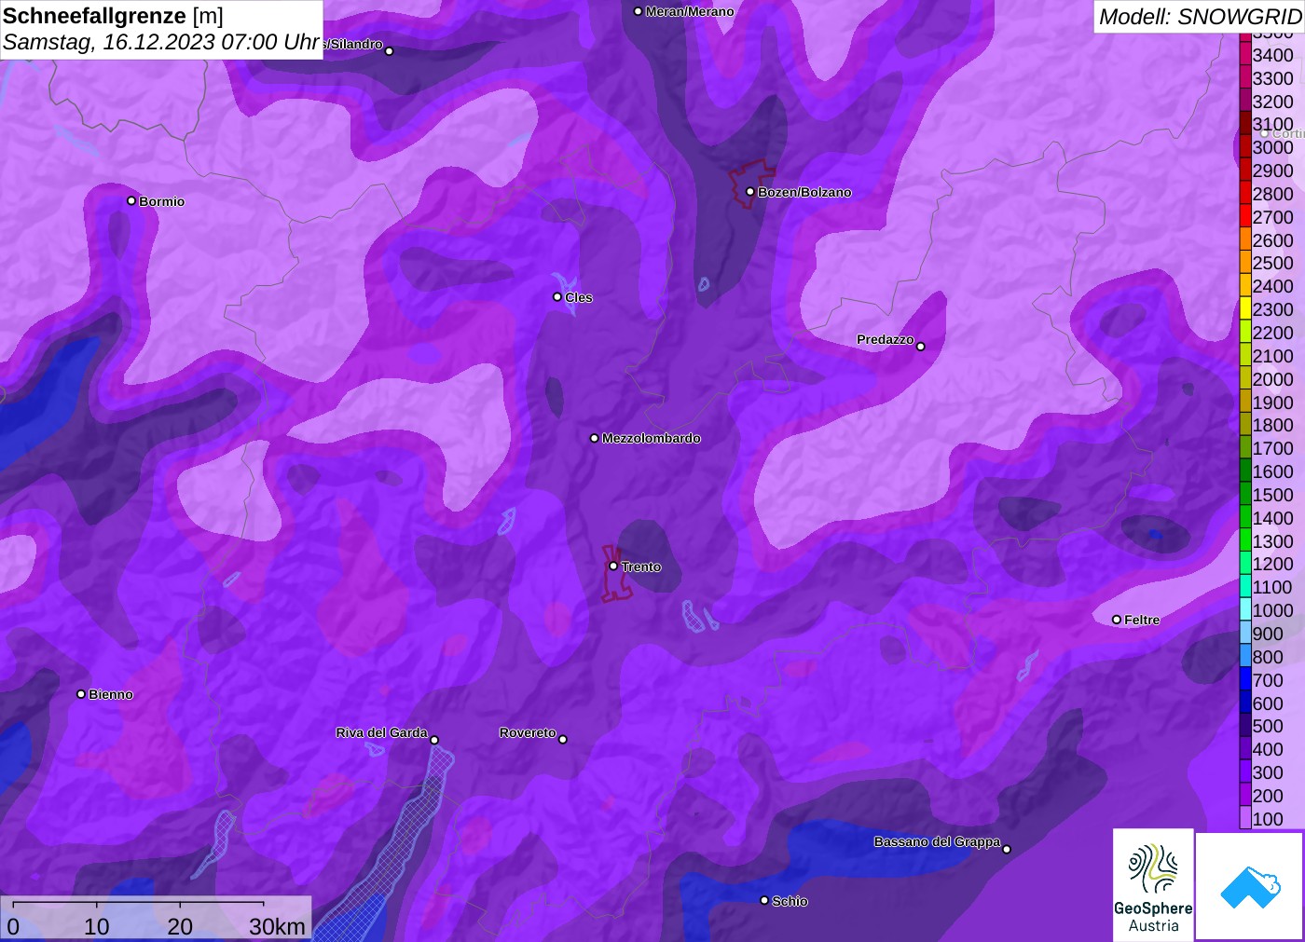
Task: Select the 2300 m legend color swatch
Action: pos(1245,308)
